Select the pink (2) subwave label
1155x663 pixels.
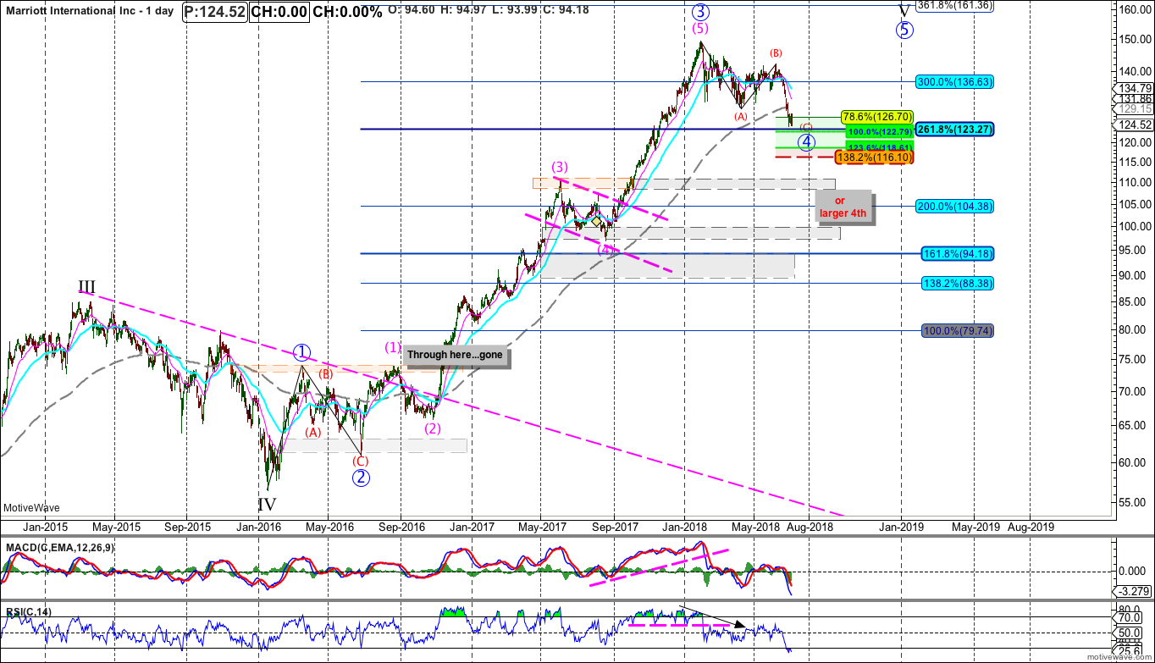tap(434, 428)
